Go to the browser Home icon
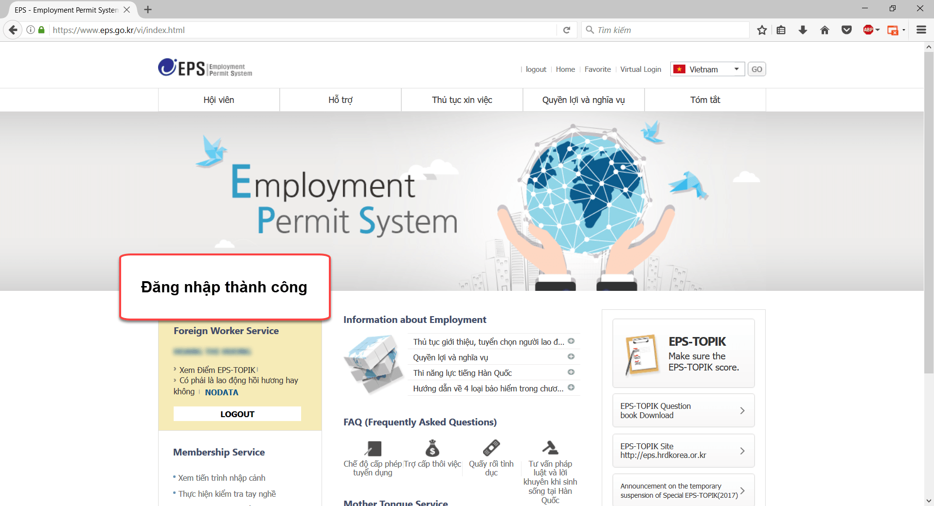The width and height of the screenshot is (934, 506). [x=825, y=30]
